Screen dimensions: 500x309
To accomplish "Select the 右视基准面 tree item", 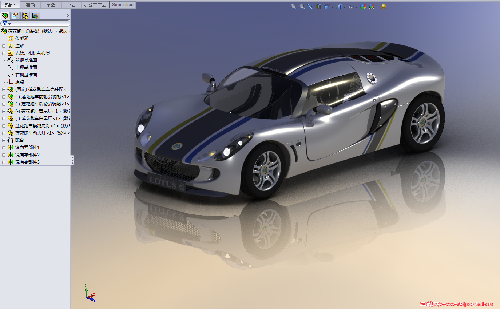I will pyautogui.click(x=26, y=75).
